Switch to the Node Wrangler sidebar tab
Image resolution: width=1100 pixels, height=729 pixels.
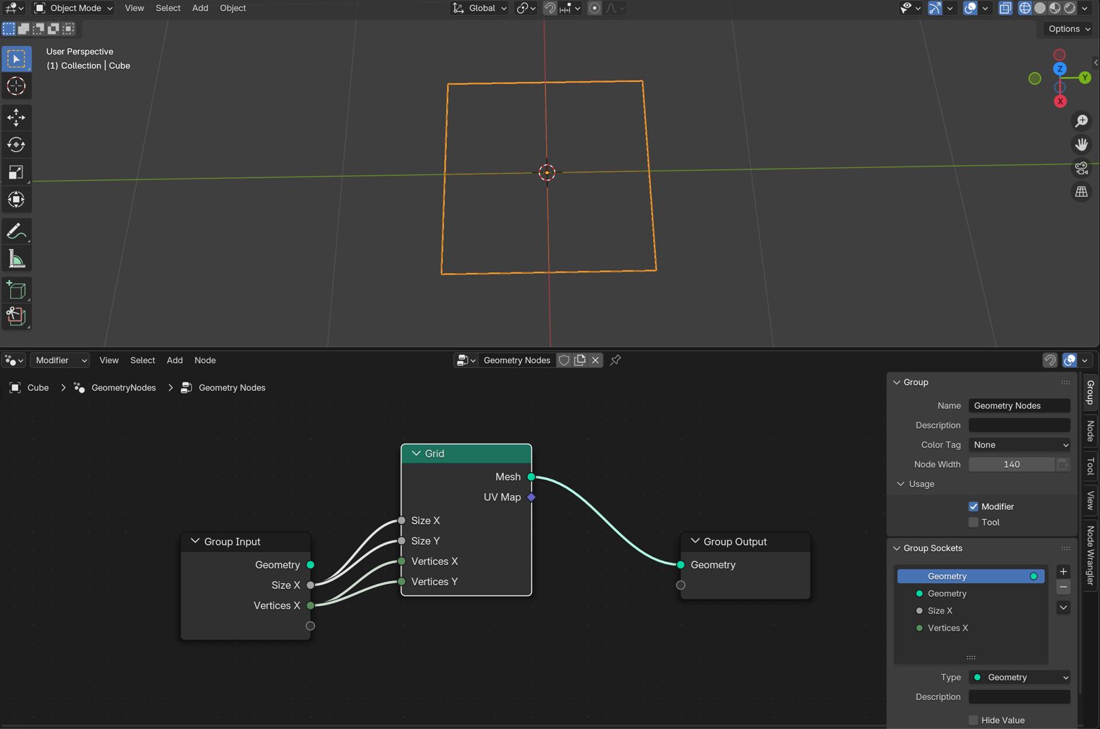click(1090, 555)
